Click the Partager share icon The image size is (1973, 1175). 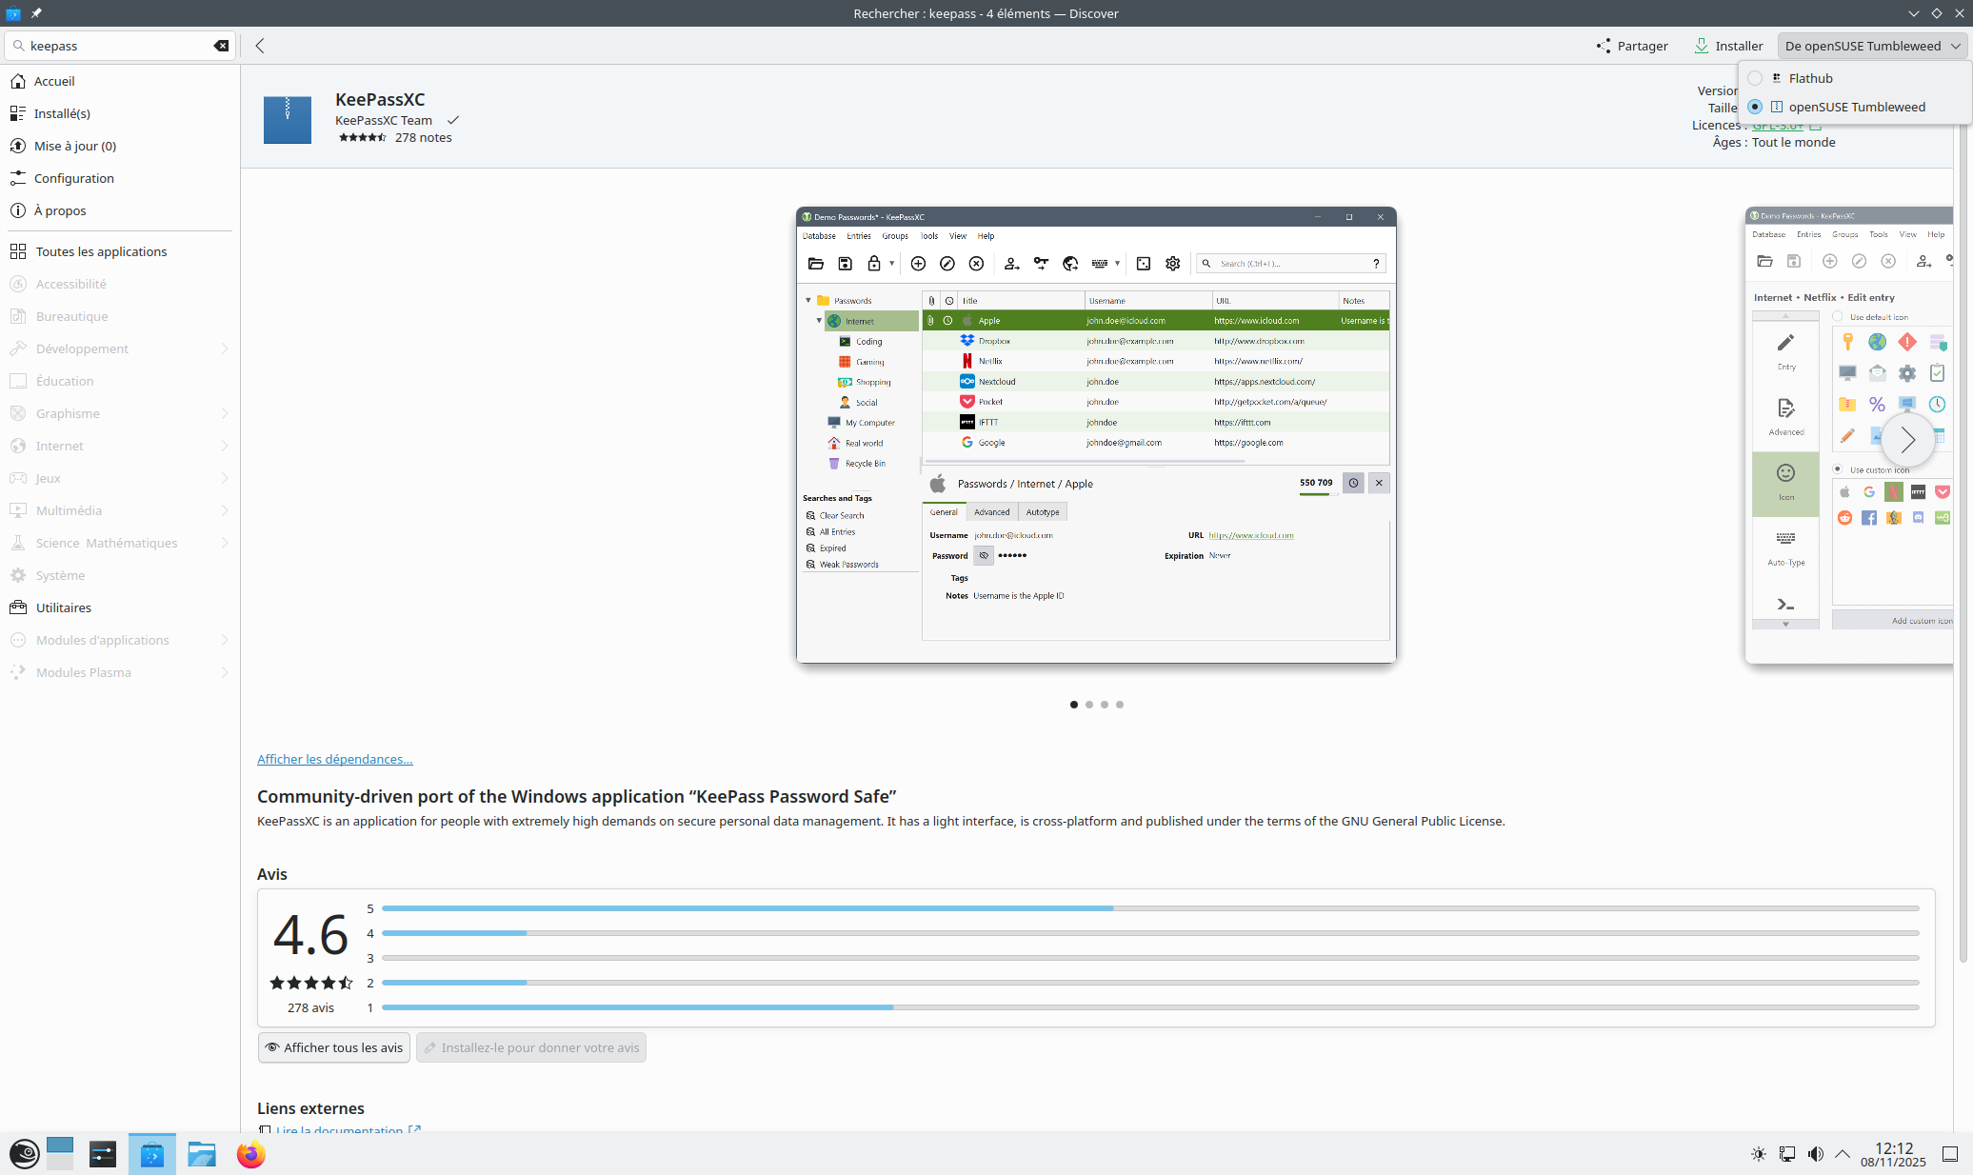coord(1604,46)
